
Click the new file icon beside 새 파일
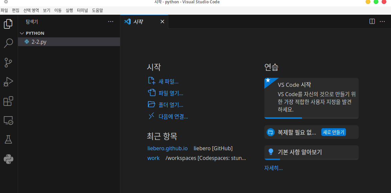[x=152, y=81]
